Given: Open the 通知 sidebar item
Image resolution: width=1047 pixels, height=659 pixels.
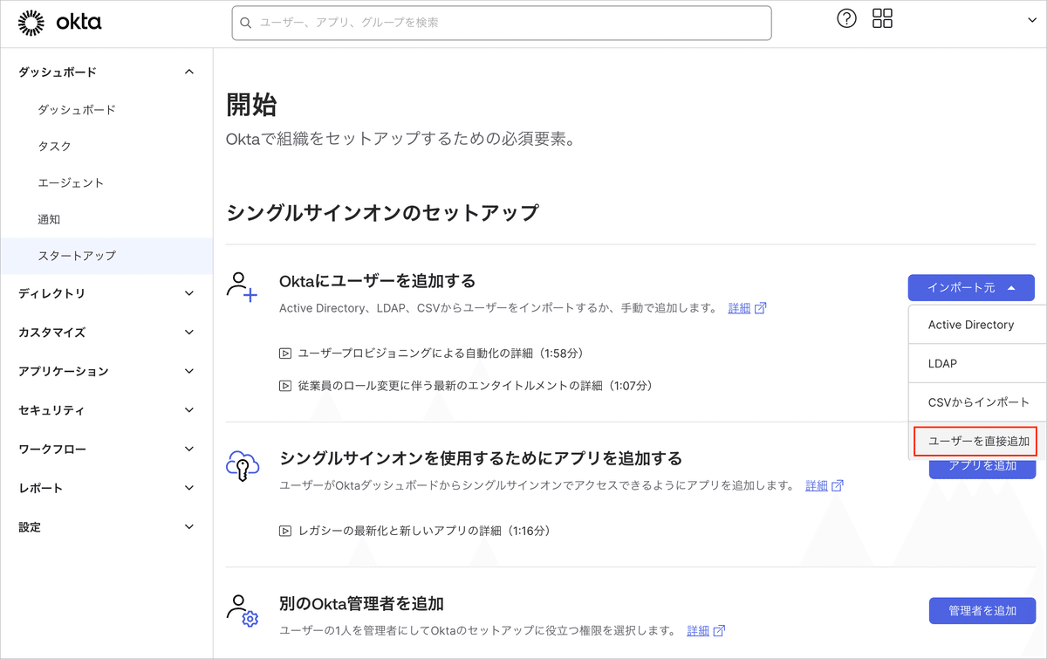Looking at the screenshot, I should point(49,219).
